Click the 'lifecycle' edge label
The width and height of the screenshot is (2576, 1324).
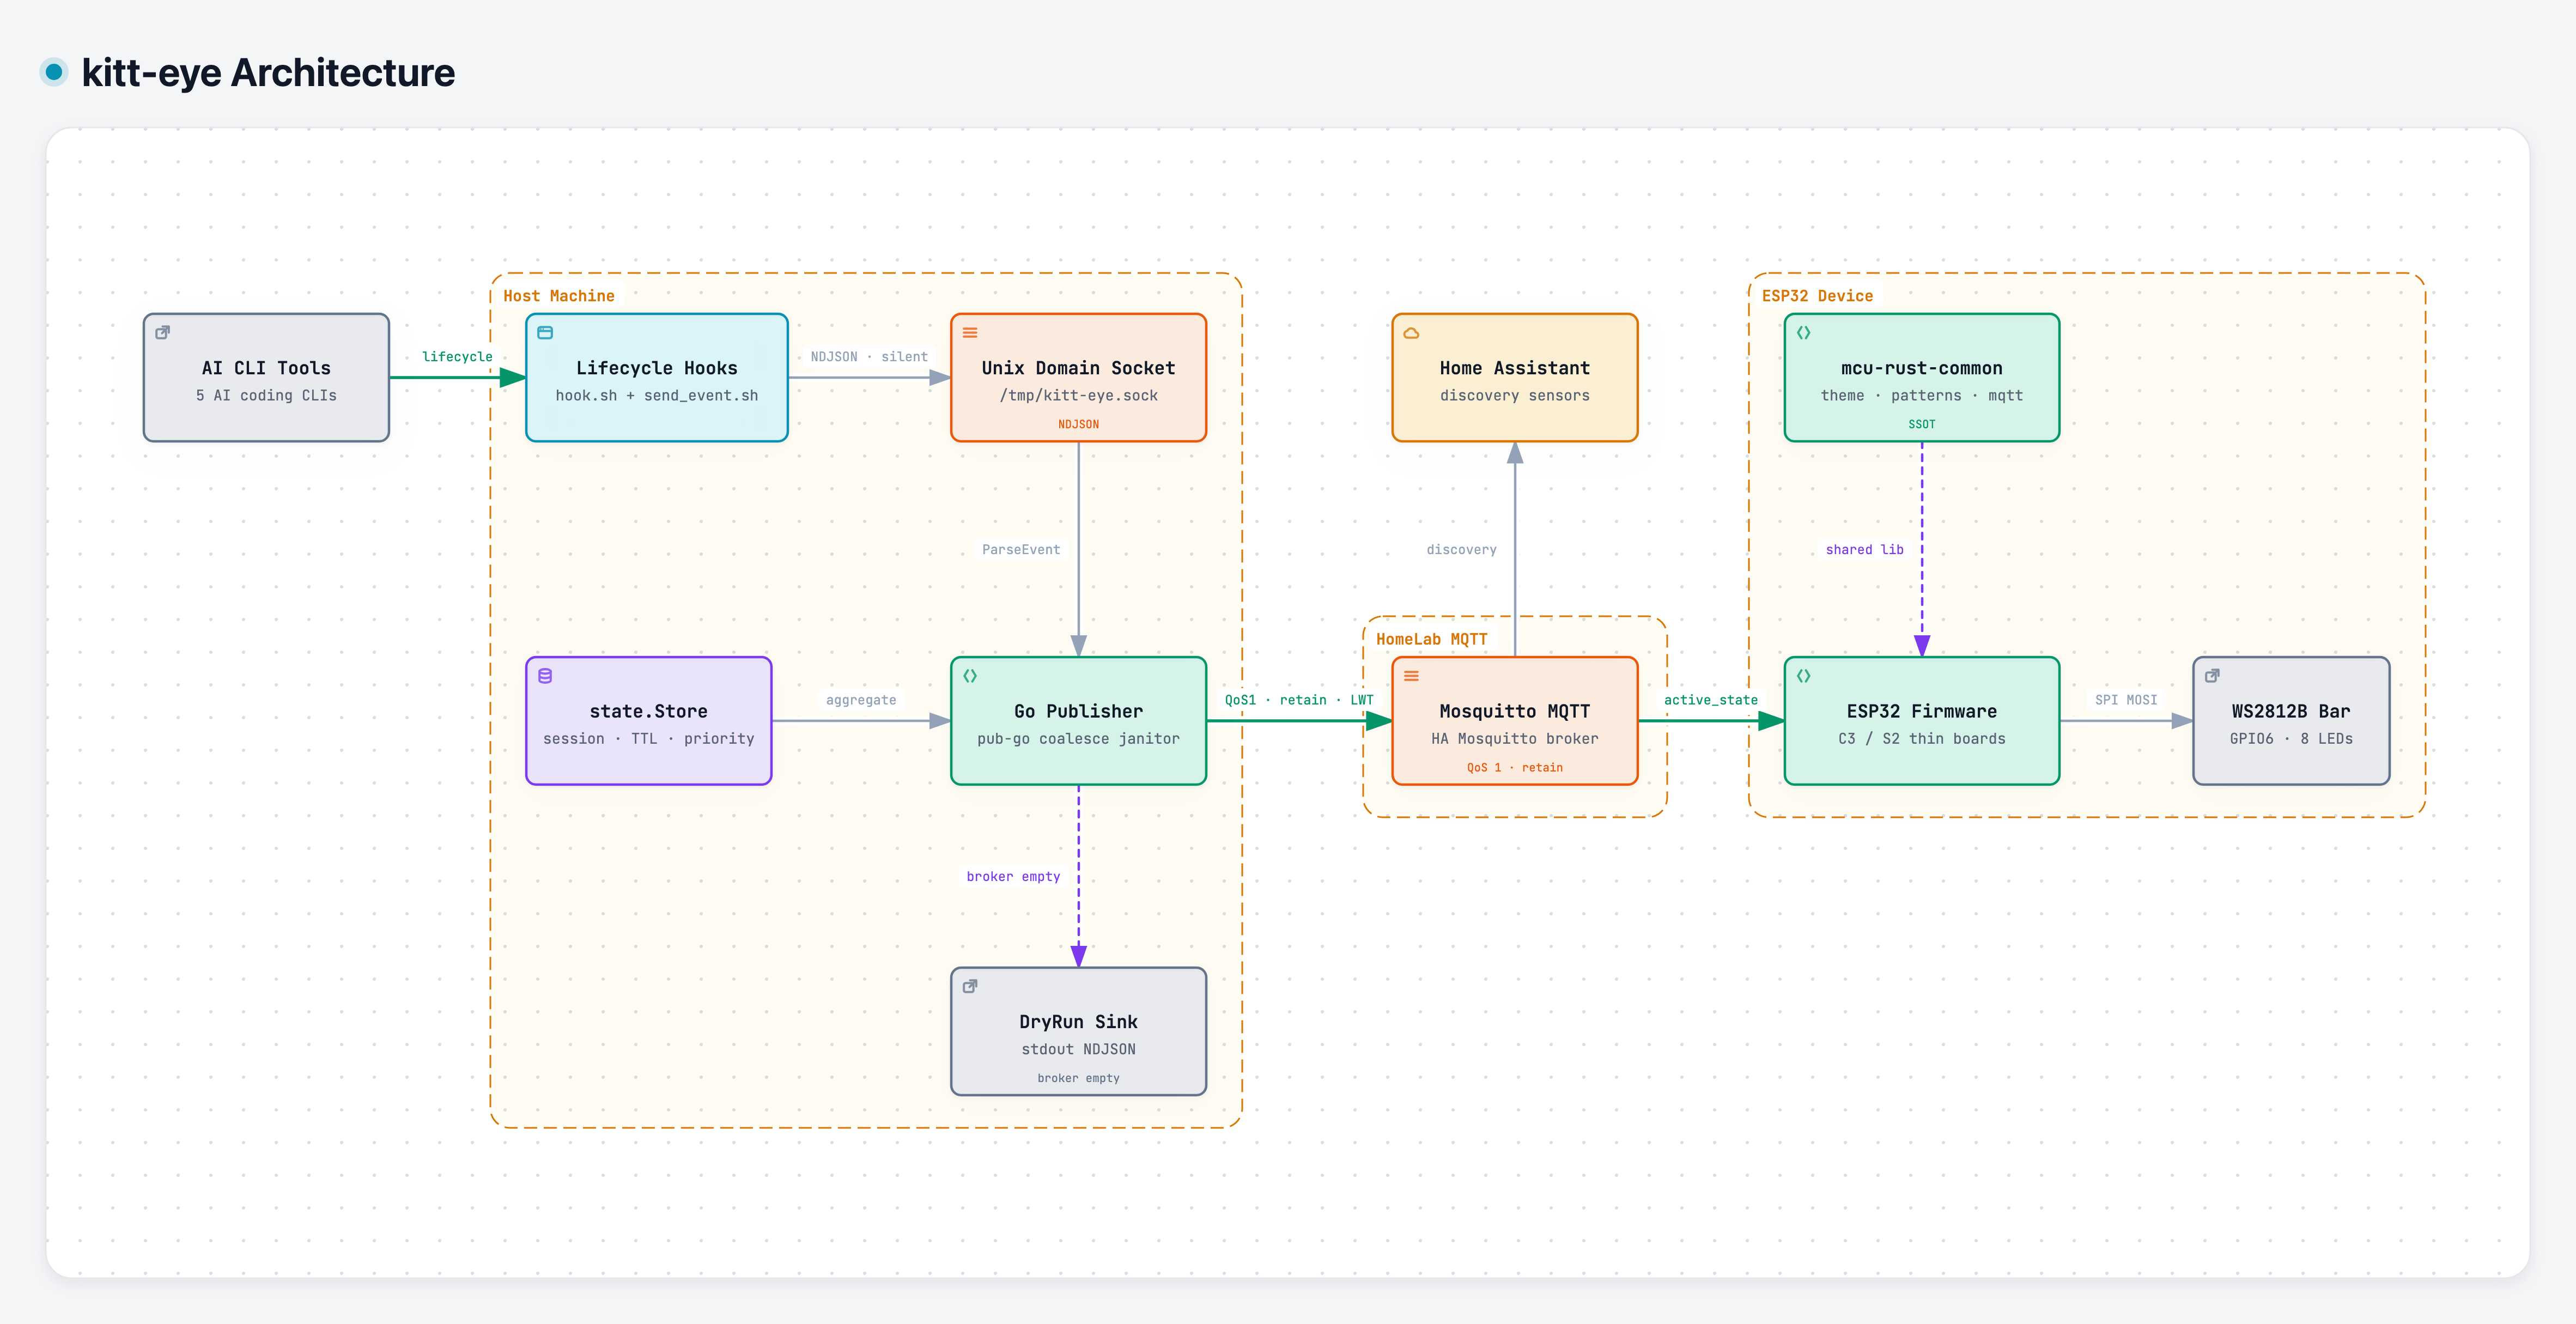pos(457,356)
